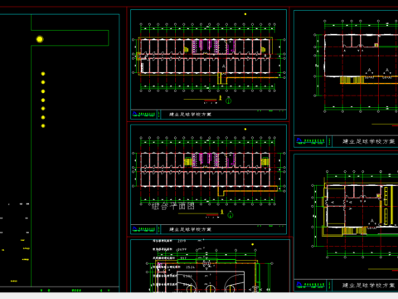Pick the yellow figure marker beside top plan scale bar
398x299 pixels.
pos(221,98)
